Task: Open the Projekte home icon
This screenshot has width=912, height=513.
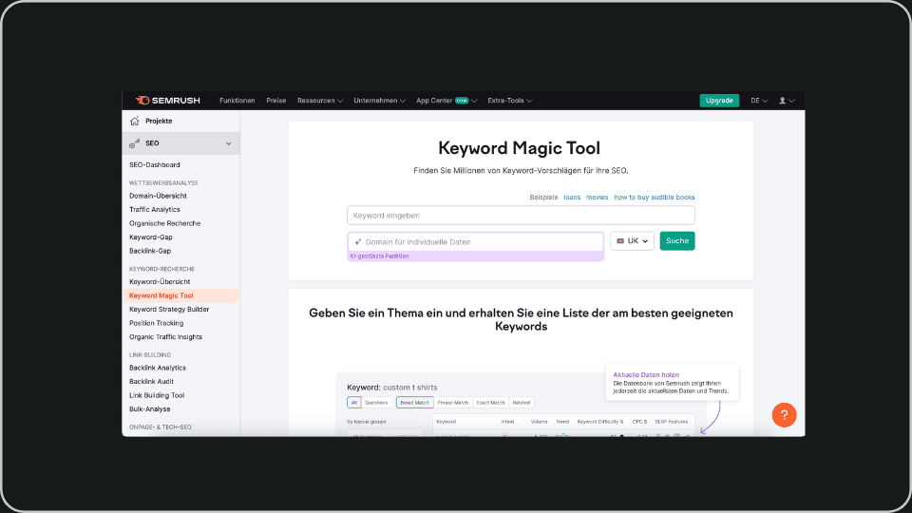Action: (x=134, y=121)
